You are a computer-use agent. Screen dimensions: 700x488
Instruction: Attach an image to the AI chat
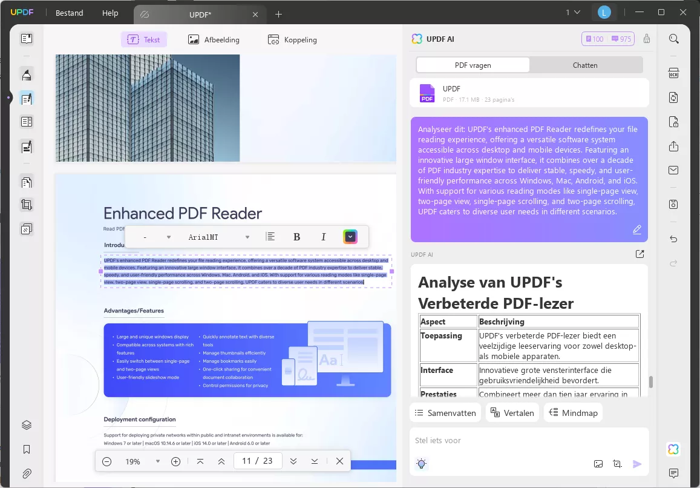[598, 464]
